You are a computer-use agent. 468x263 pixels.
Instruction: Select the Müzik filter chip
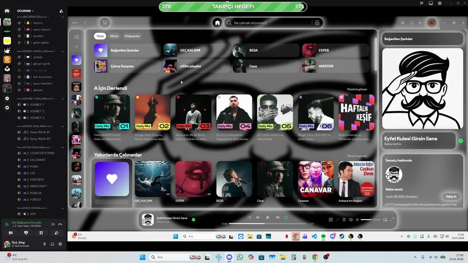pyautogui.click(x=114, y=36)
